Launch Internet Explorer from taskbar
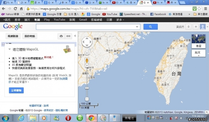The image size is (209, 122). 21,118
